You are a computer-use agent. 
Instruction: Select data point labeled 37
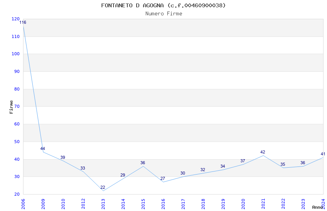click(x=242, y=161)
